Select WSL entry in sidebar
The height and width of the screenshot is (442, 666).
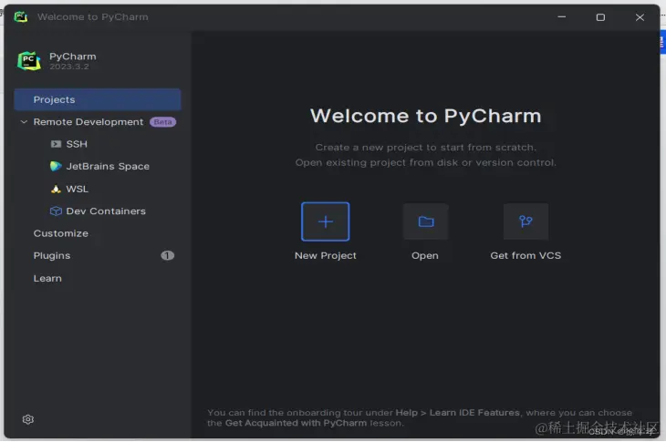point(77,189)
